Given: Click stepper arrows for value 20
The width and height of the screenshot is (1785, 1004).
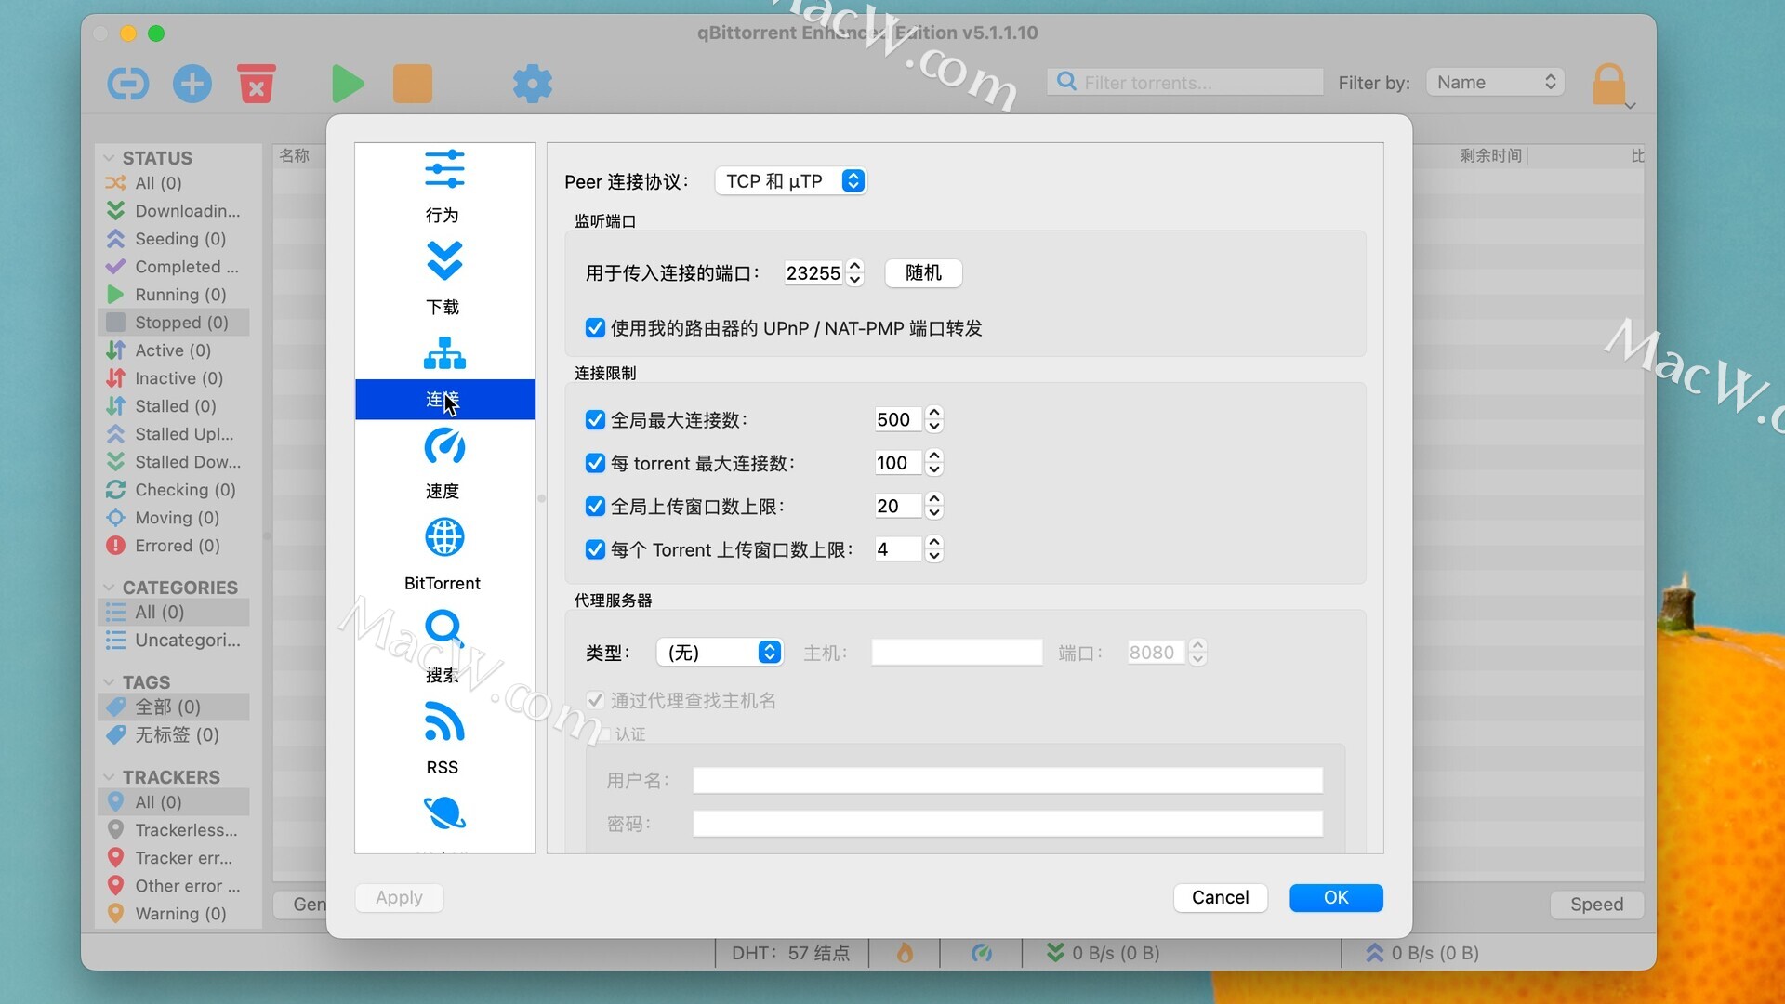Looking at the screenshot, I should pyautogui.click(x=934, y=507).
